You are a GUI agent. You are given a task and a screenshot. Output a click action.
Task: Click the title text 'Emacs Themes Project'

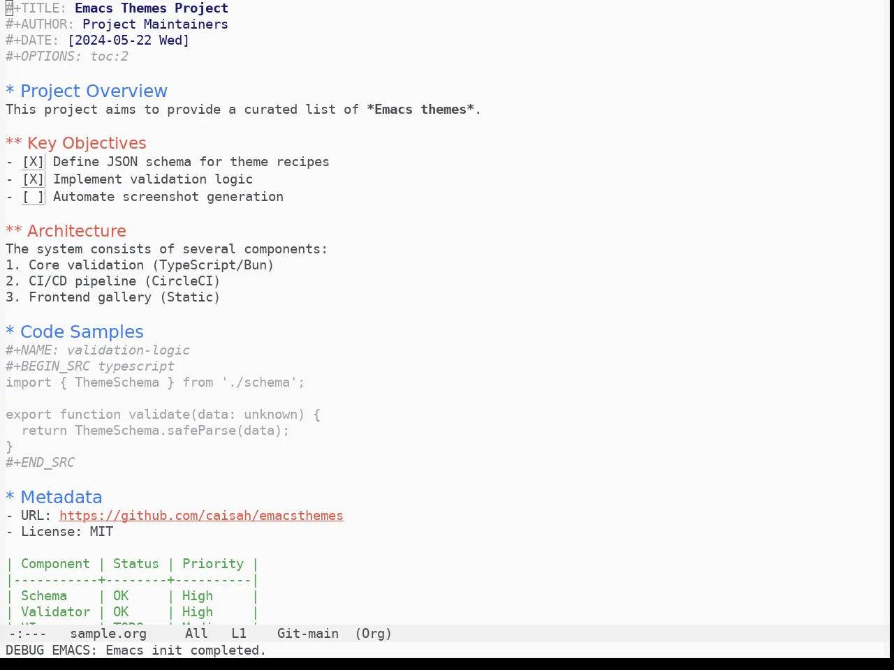[x=152, y=8]
